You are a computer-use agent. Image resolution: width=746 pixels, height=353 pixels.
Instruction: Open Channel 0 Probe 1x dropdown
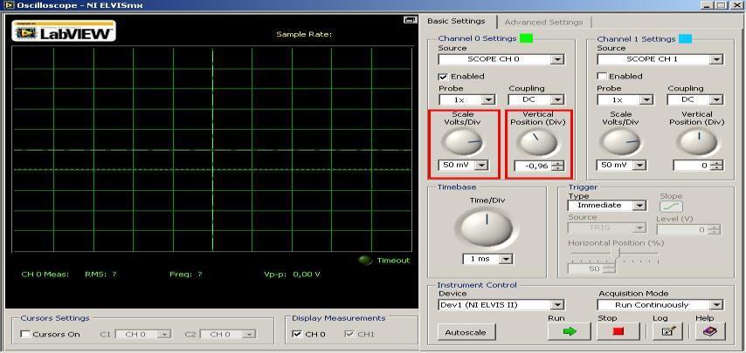pos(466,100)
